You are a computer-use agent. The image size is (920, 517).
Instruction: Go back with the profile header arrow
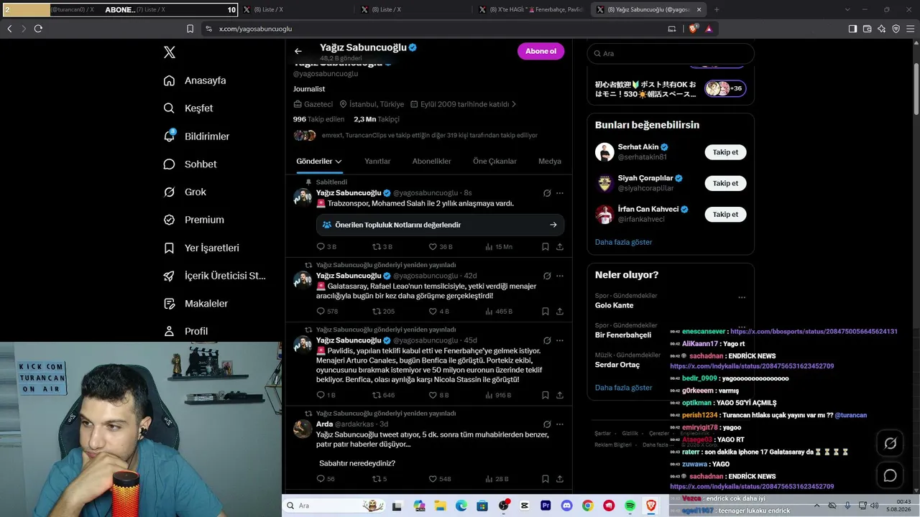click(298, 51)
